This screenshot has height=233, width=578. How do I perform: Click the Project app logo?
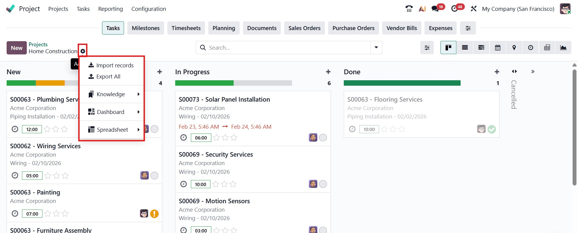10,9
